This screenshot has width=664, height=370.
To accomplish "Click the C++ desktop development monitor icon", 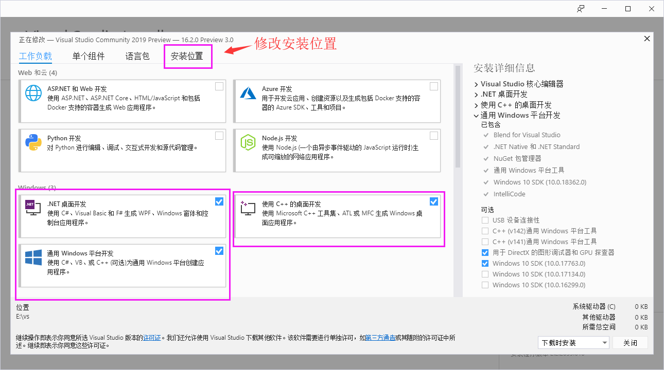I will coord(248,208).
